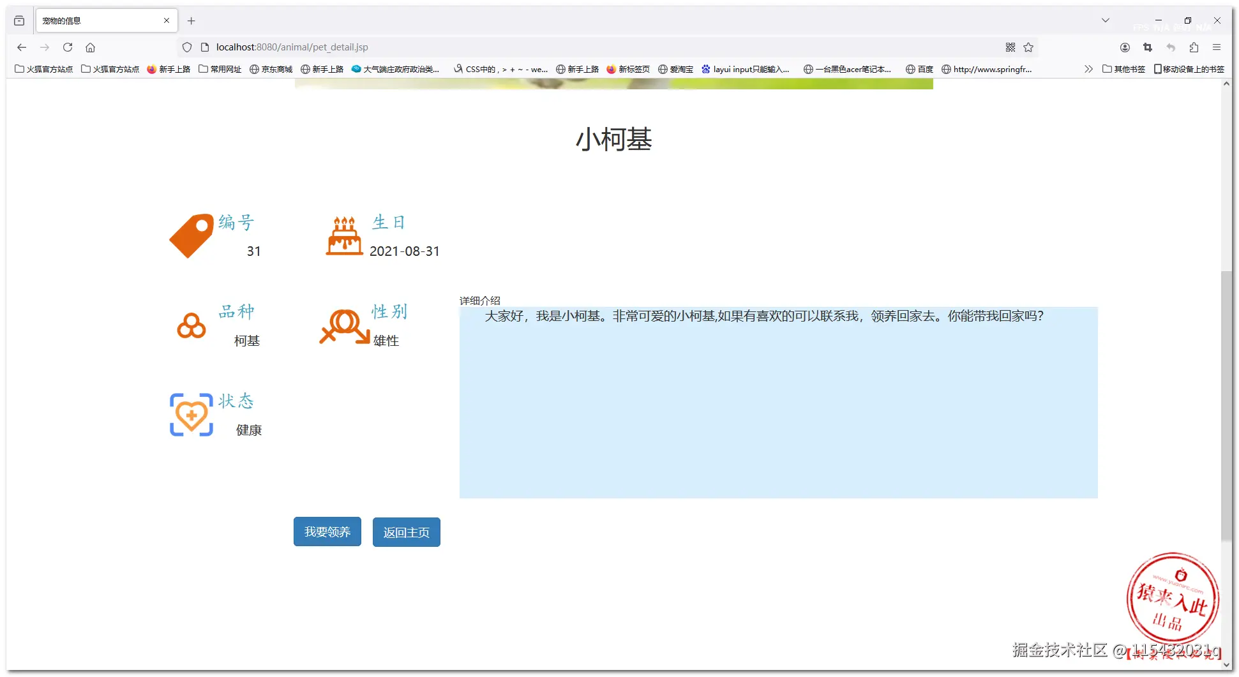Click the breed circles icon beside 品种
Screen dimensions: 1239x677
(x=191, y=325)
